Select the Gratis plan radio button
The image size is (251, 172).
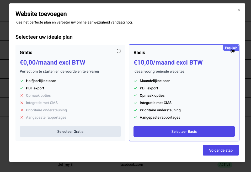119,51
